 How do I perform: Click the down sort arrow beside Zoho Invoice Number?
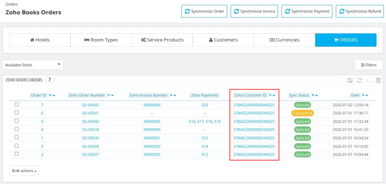click(172, 95)
